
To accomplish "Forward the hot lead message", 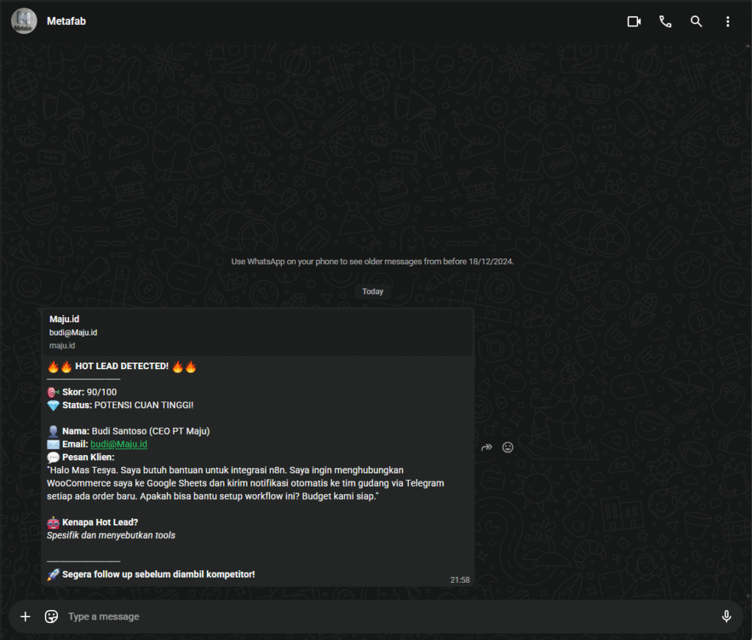I will (486, 447).
